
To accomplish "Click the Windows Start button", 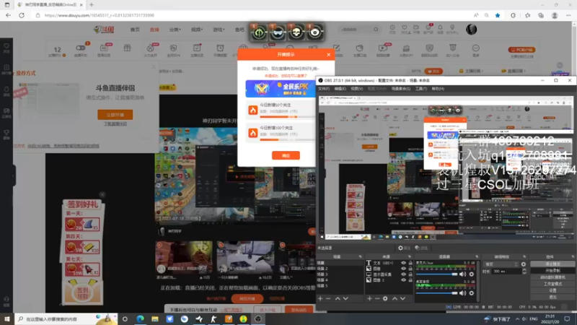I will pos(7,318).
